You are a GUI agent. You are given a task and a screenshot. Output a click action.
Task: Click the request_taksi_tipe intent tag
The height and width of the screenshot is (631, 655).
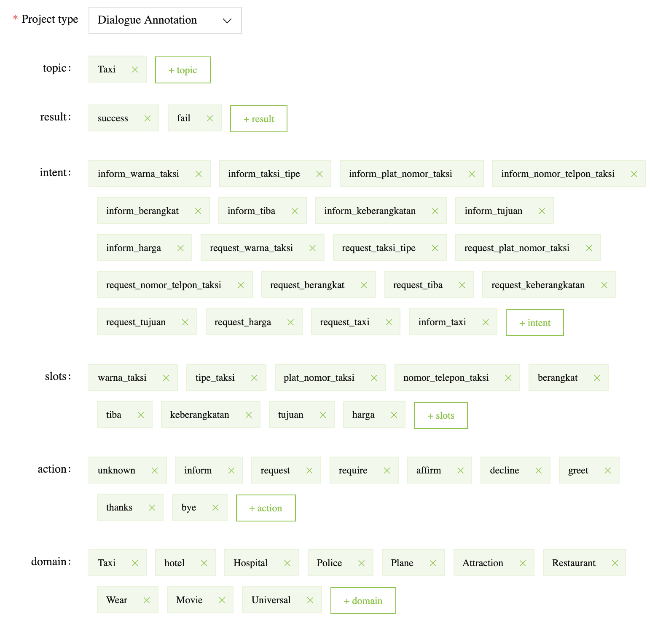tap(379, 248)
